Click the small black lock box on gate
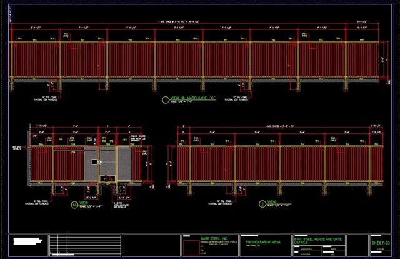Image resolution: width=400 pixels, height=259 pixels. pos(94,161)
